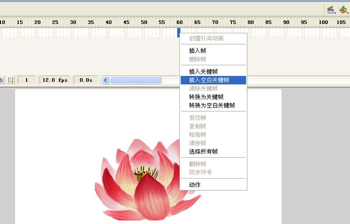This screenshot has width=350, height=224.
Task: Open the edit symbols shapes icon
Action: coord(343,10)
